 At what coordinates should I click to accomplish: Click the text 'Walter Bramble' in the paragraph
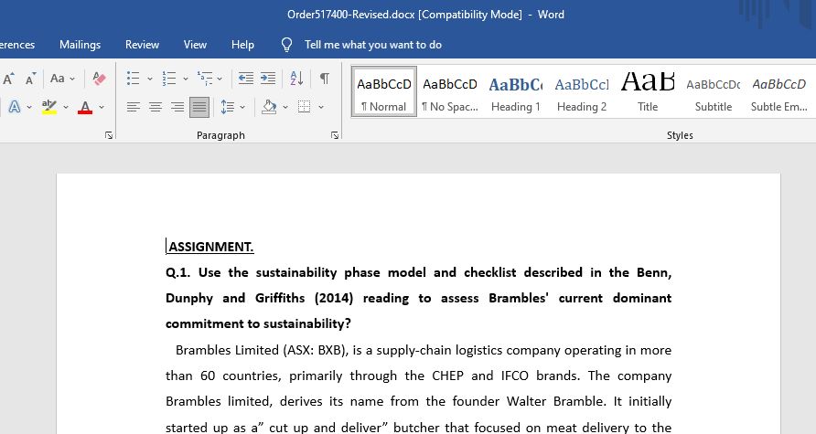(555, 401)
